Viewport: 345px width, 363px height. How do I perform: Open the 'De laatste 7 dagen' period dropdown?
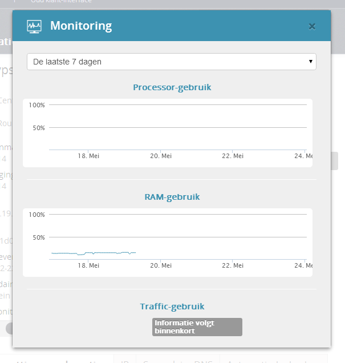click(171, 62)
